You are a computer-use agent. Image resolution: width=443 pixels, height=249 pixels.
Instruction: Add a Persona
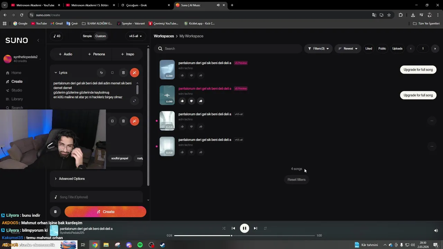pos(97,54)
